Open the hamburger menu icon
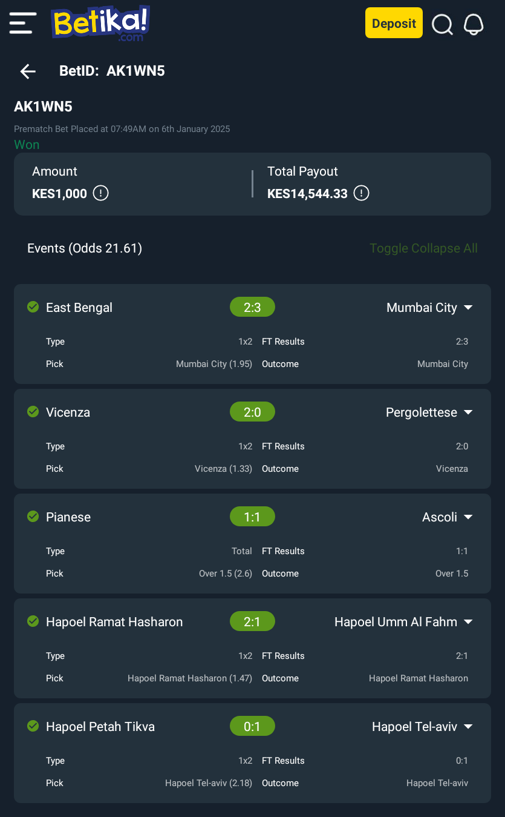 [23, 23]
